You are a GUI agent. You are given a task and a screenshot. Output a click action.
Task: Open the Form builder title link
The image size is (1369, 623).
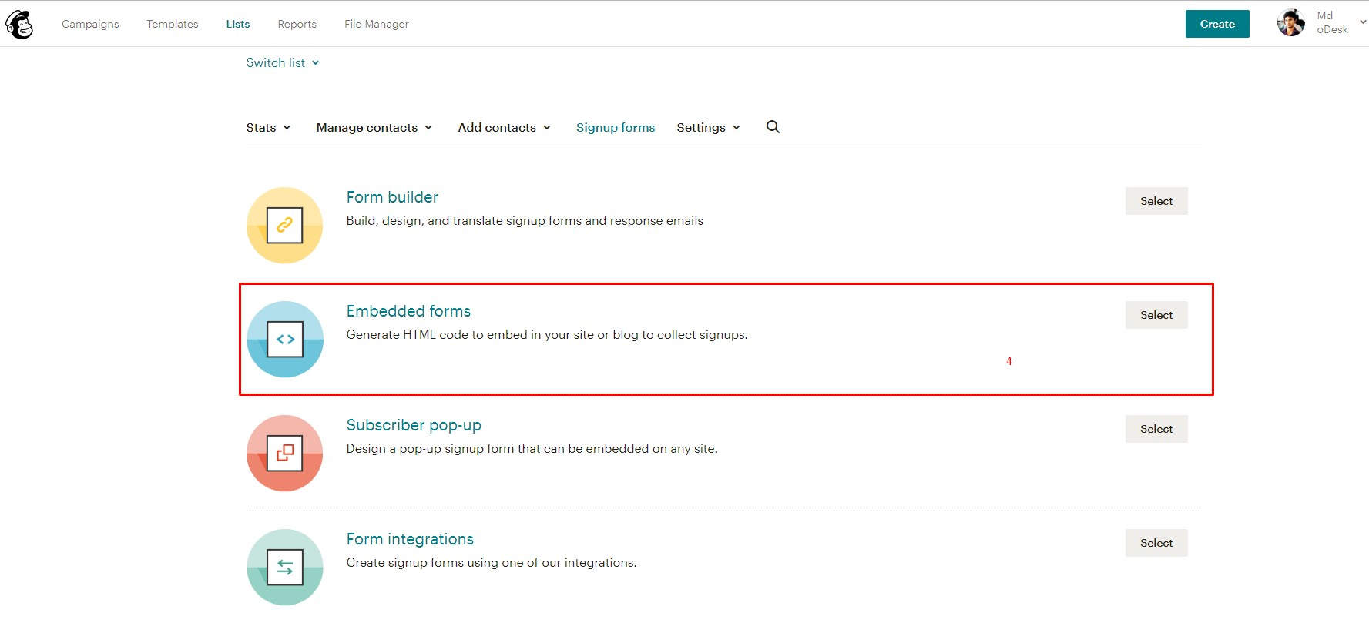(392, 197)
